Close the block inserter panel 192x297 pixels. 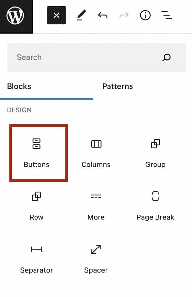tap(57, 15)
